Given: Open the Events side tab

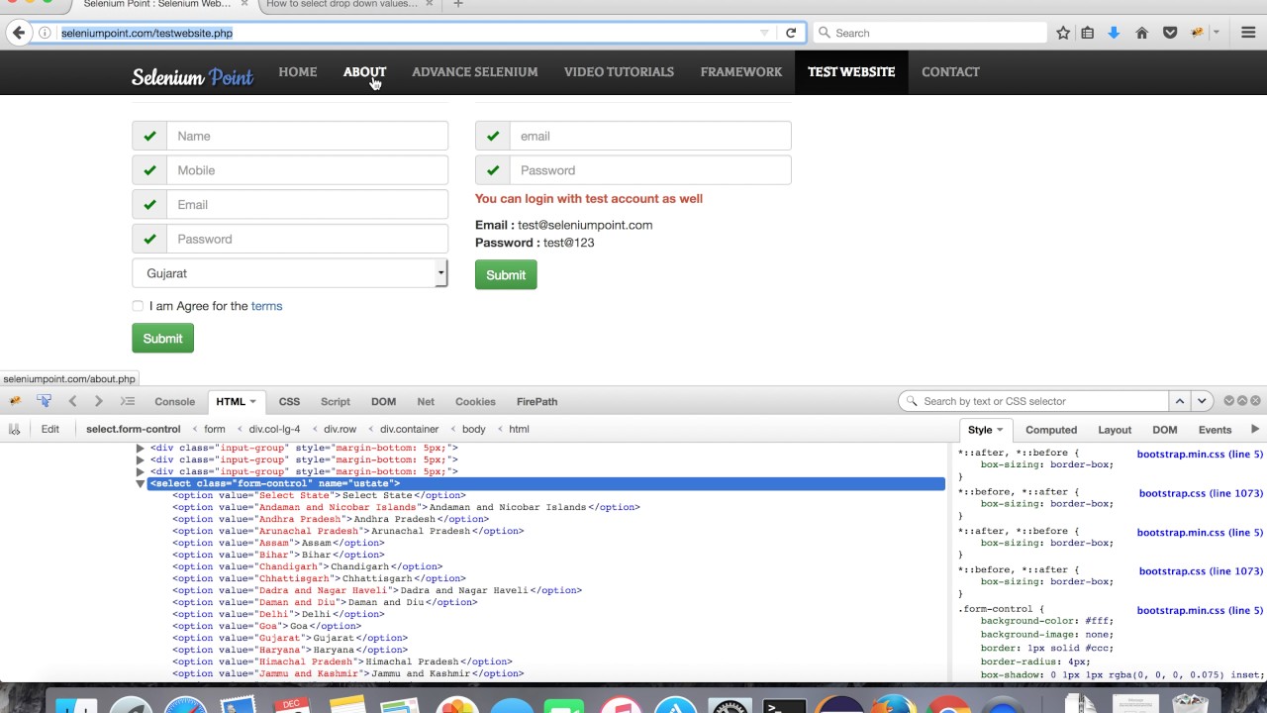Looking at the screenshot, I should (x=1215, y=430).
